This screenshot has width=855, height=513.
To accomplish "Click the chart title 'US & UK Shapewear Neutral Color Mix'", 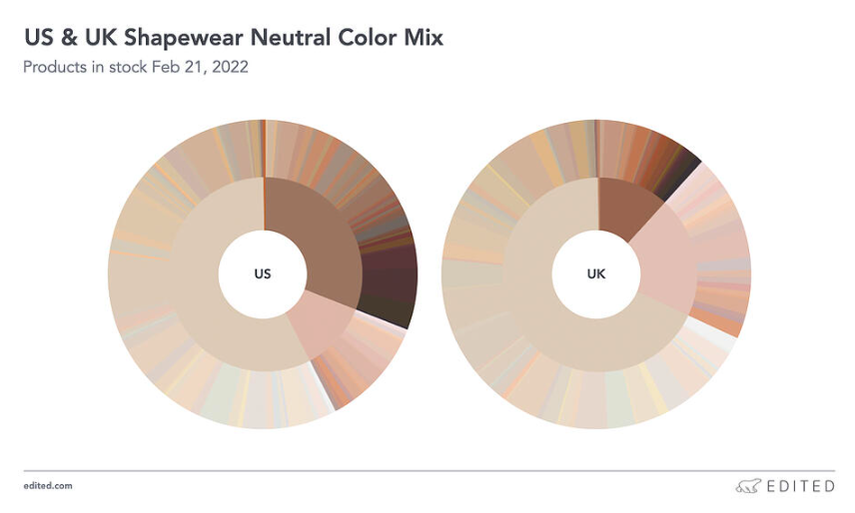I will (x=235, y=39).
